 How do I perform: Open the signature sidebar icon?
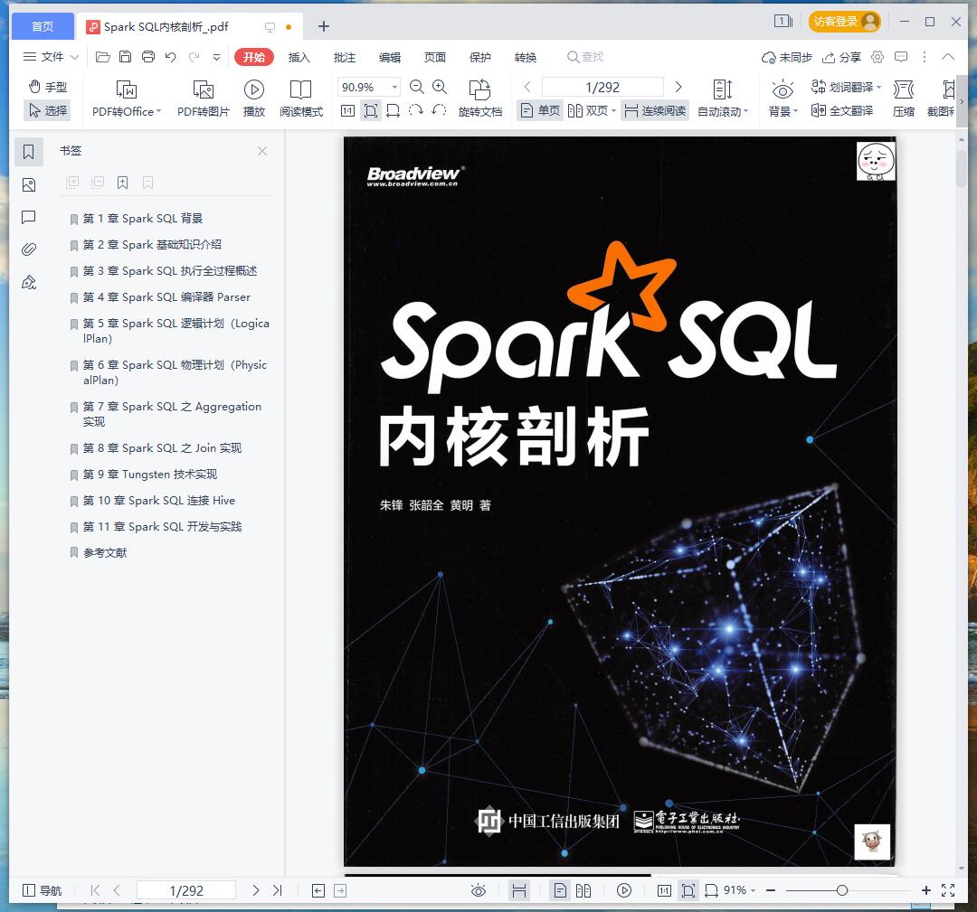point(29,283)
